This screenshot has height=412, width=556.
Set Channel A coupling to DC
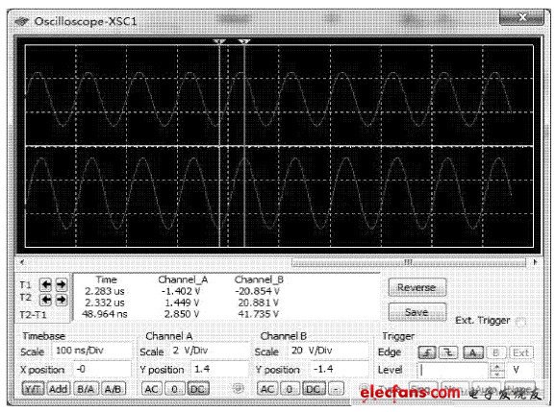click(x=197, y=389)
